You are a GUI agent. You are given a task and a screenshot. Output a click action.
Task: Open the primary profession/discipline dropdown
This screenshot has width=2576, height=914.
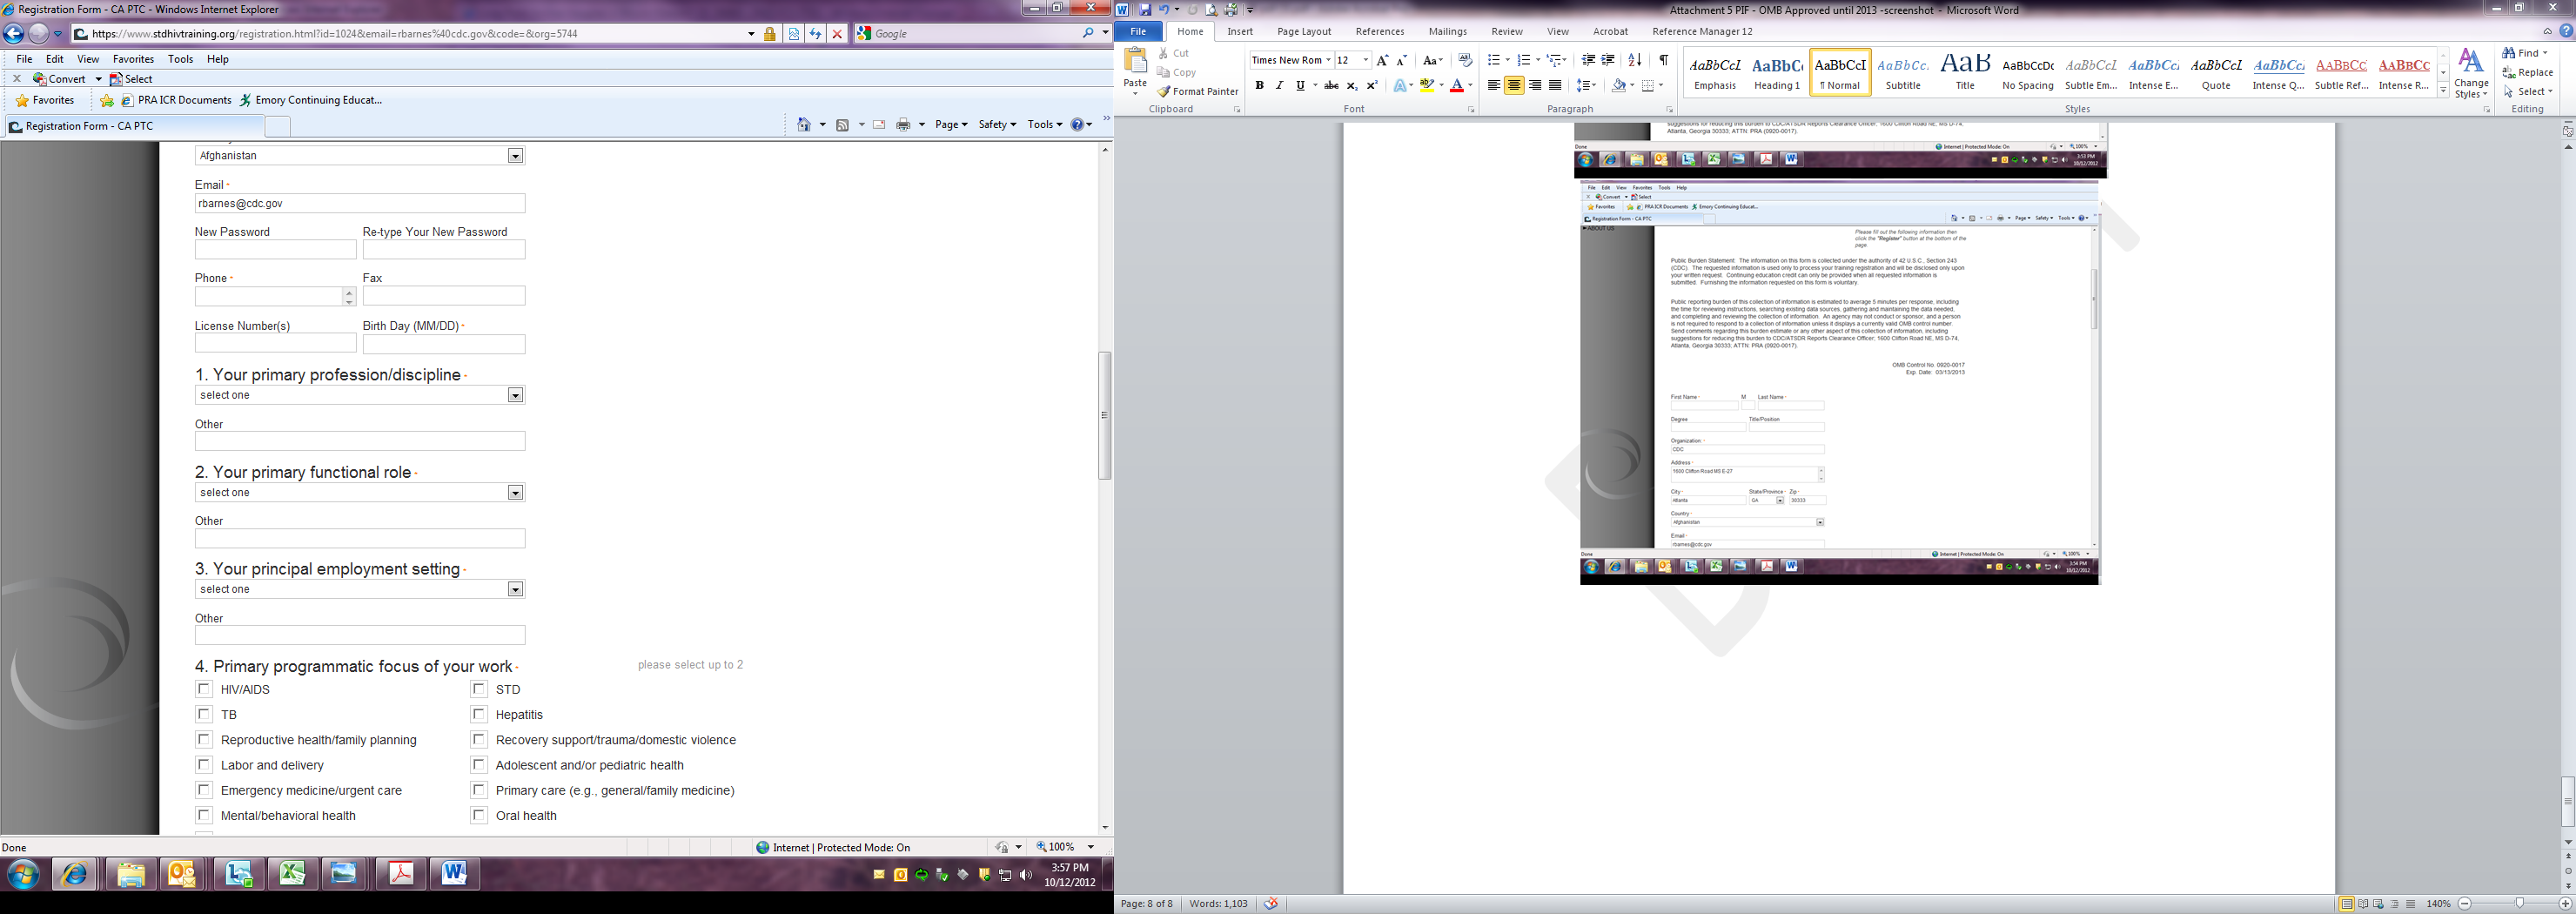(x=515, y=395)
